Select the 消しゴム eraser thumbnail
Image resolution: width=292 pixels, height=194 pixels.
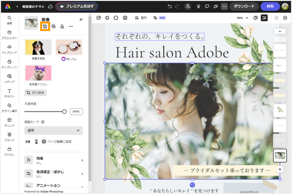(x=69, y=47)
